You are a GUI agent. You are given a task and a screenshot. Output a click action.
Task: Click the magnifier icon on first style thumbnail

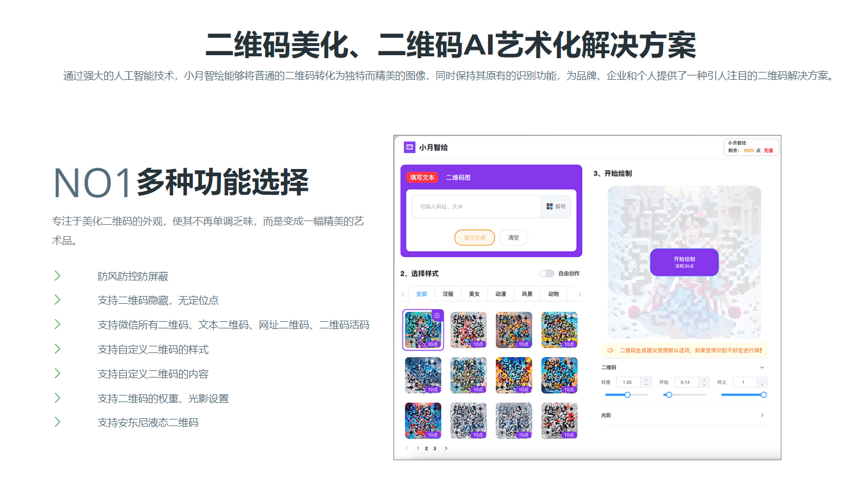(x=437, y=316)
